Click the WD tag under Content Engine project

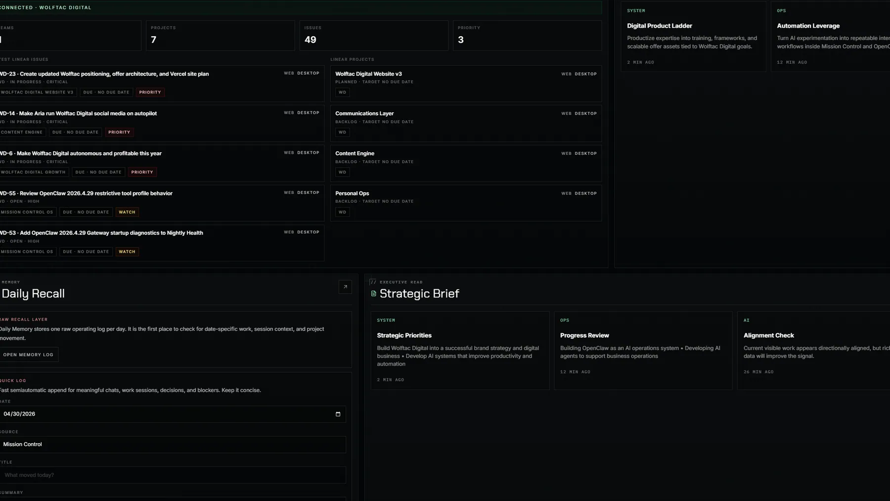point(343,172)
